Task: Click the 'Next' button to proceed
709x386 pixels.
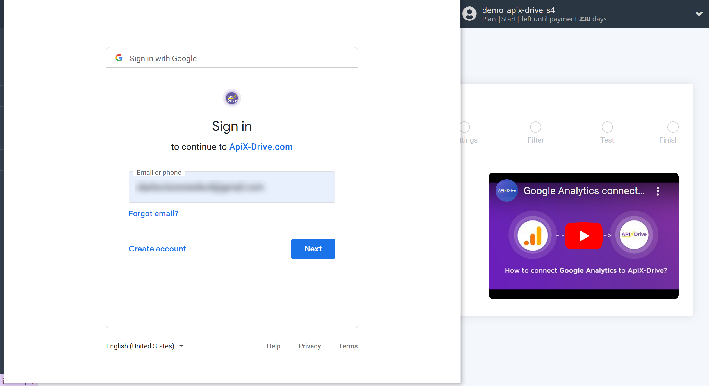Action: (x=313, y=249)
